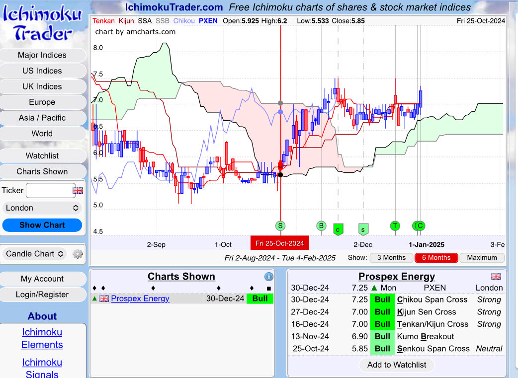The height and width of the screenshot is (378, 518).
Task: Open the Europe menu item
Action: [x=42, y=102]
